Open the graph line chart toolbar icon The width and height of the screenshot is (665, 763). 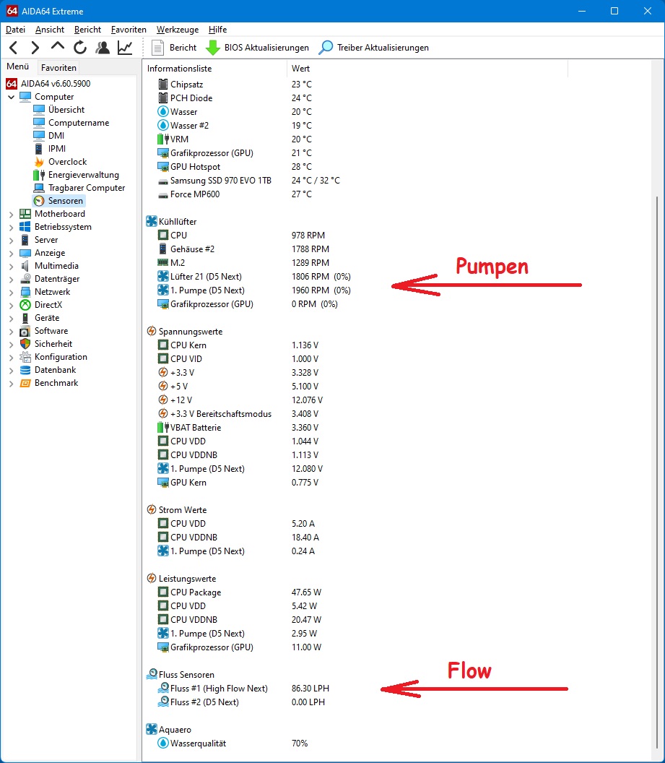coord(125,48)
